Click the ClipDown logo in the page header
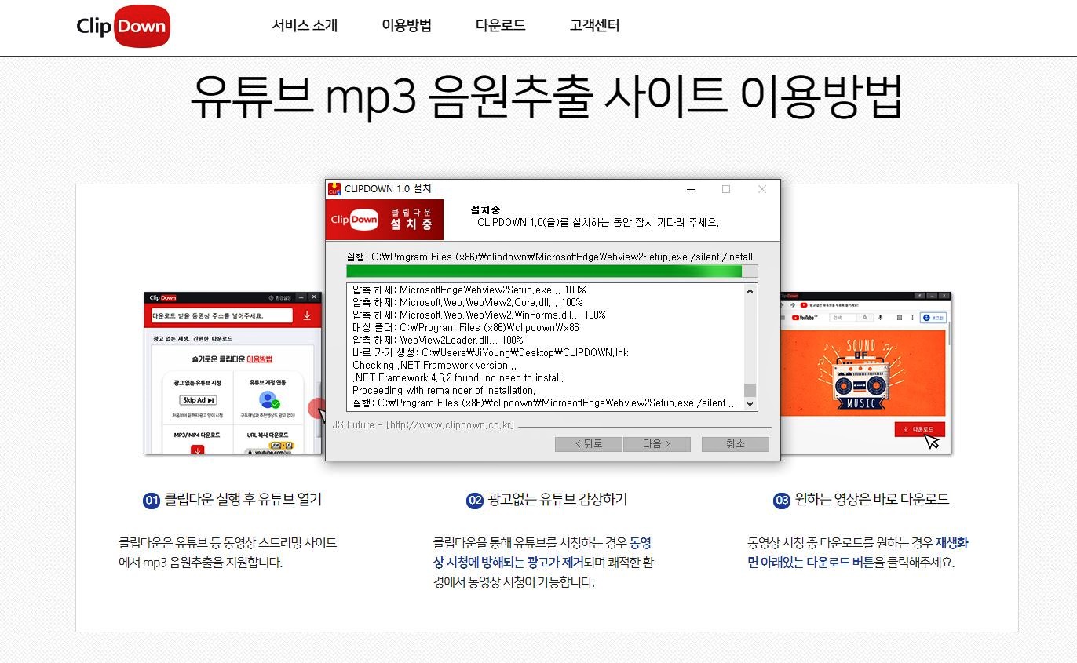1077x663 pixels. 122,26
